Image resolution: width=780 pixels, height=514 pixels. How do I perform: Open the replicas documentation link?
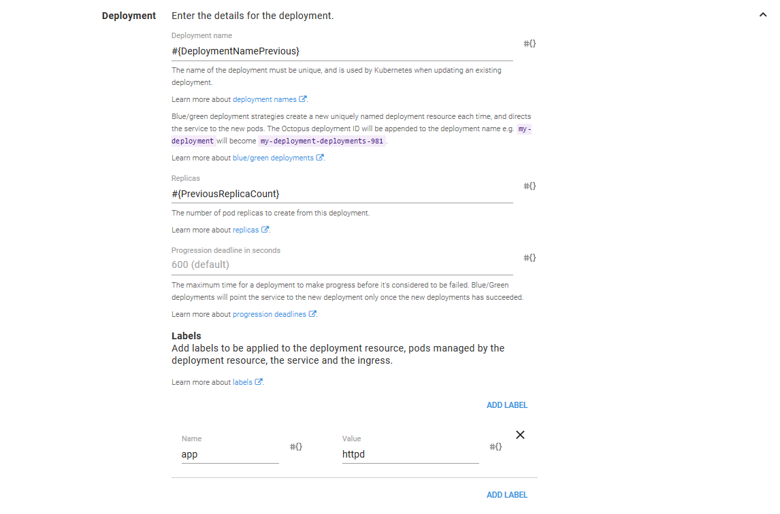[x=246, y=230]
